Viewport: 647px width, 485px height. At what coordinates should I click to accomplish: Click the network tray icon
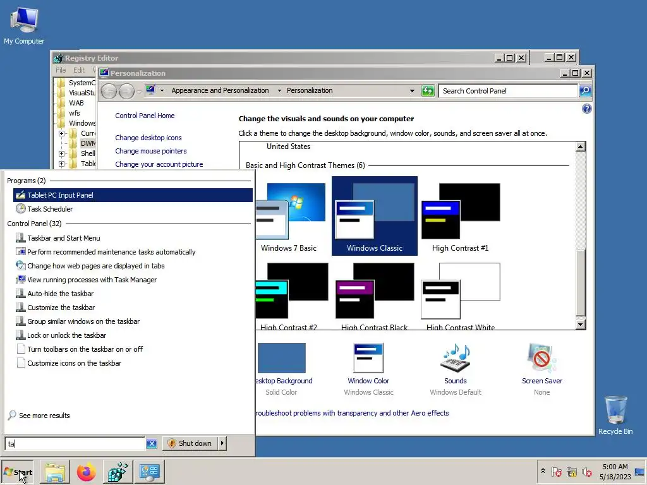(571, 471)
